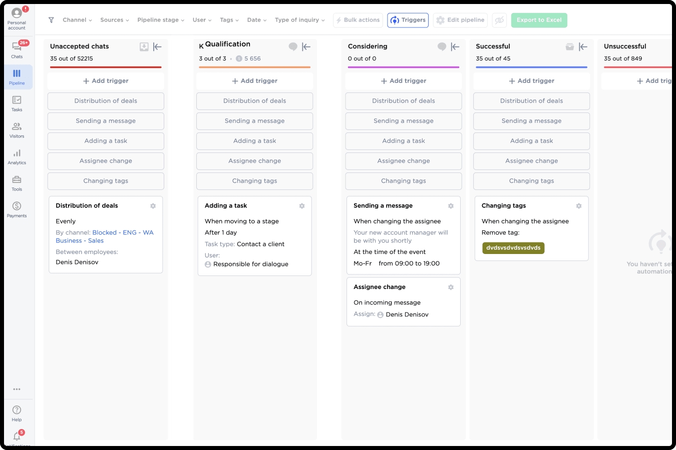
Task: Open settings gear of Distribution of deals card
Action: [153, 206]
